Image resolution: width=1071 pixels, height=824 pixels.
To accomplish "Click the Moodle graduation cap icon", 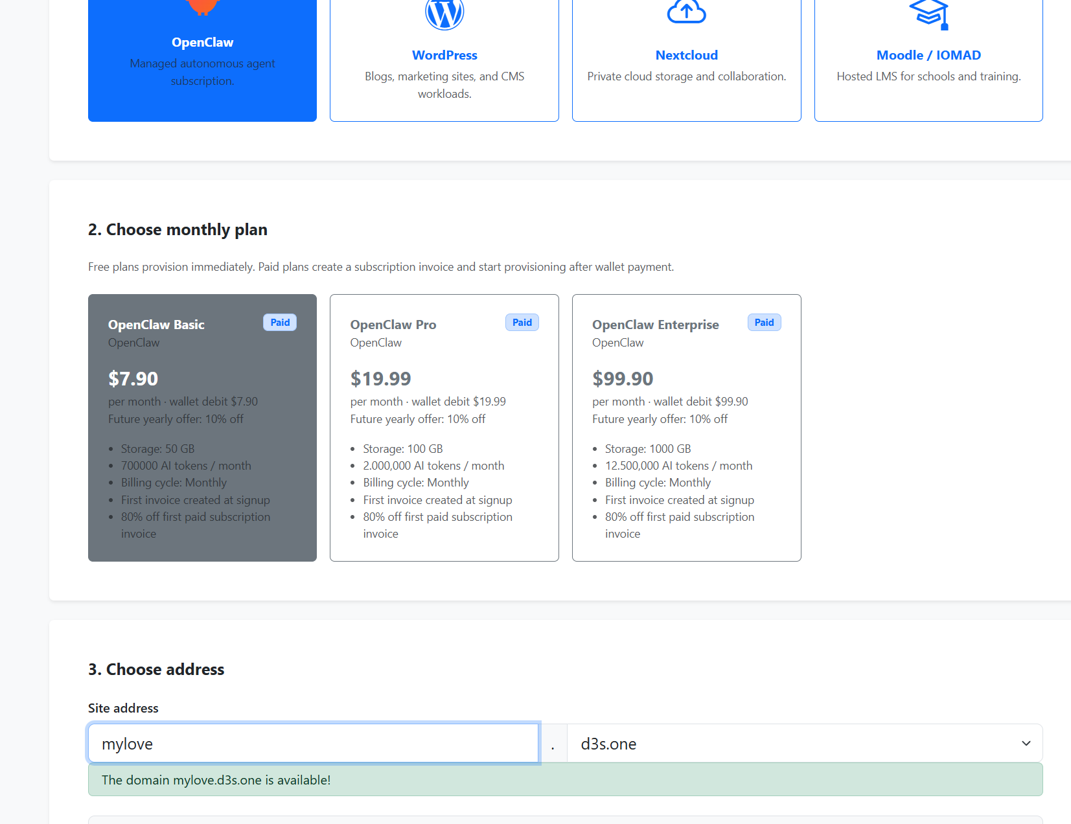I will (x=928, y=13).
